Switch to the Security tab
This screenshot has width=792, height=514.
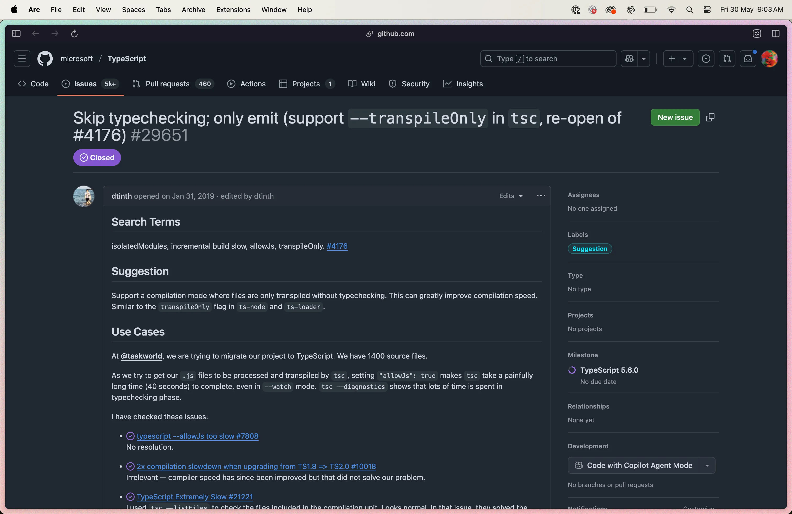tap(409, 84)
